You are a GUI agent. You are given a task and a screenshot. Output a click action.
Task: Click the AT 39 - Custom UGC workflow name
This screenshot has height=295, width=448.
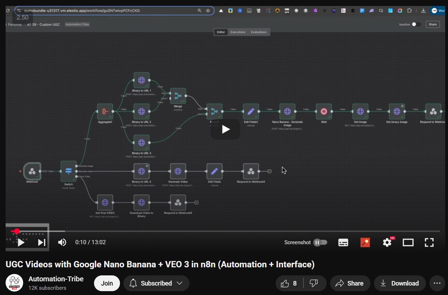[44, 25]
